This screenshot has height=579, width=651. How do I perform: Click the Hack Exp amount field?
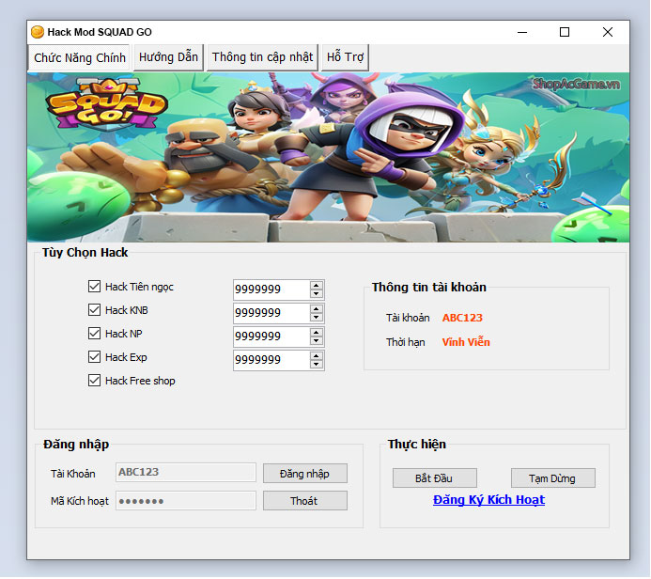coord(271,360)
